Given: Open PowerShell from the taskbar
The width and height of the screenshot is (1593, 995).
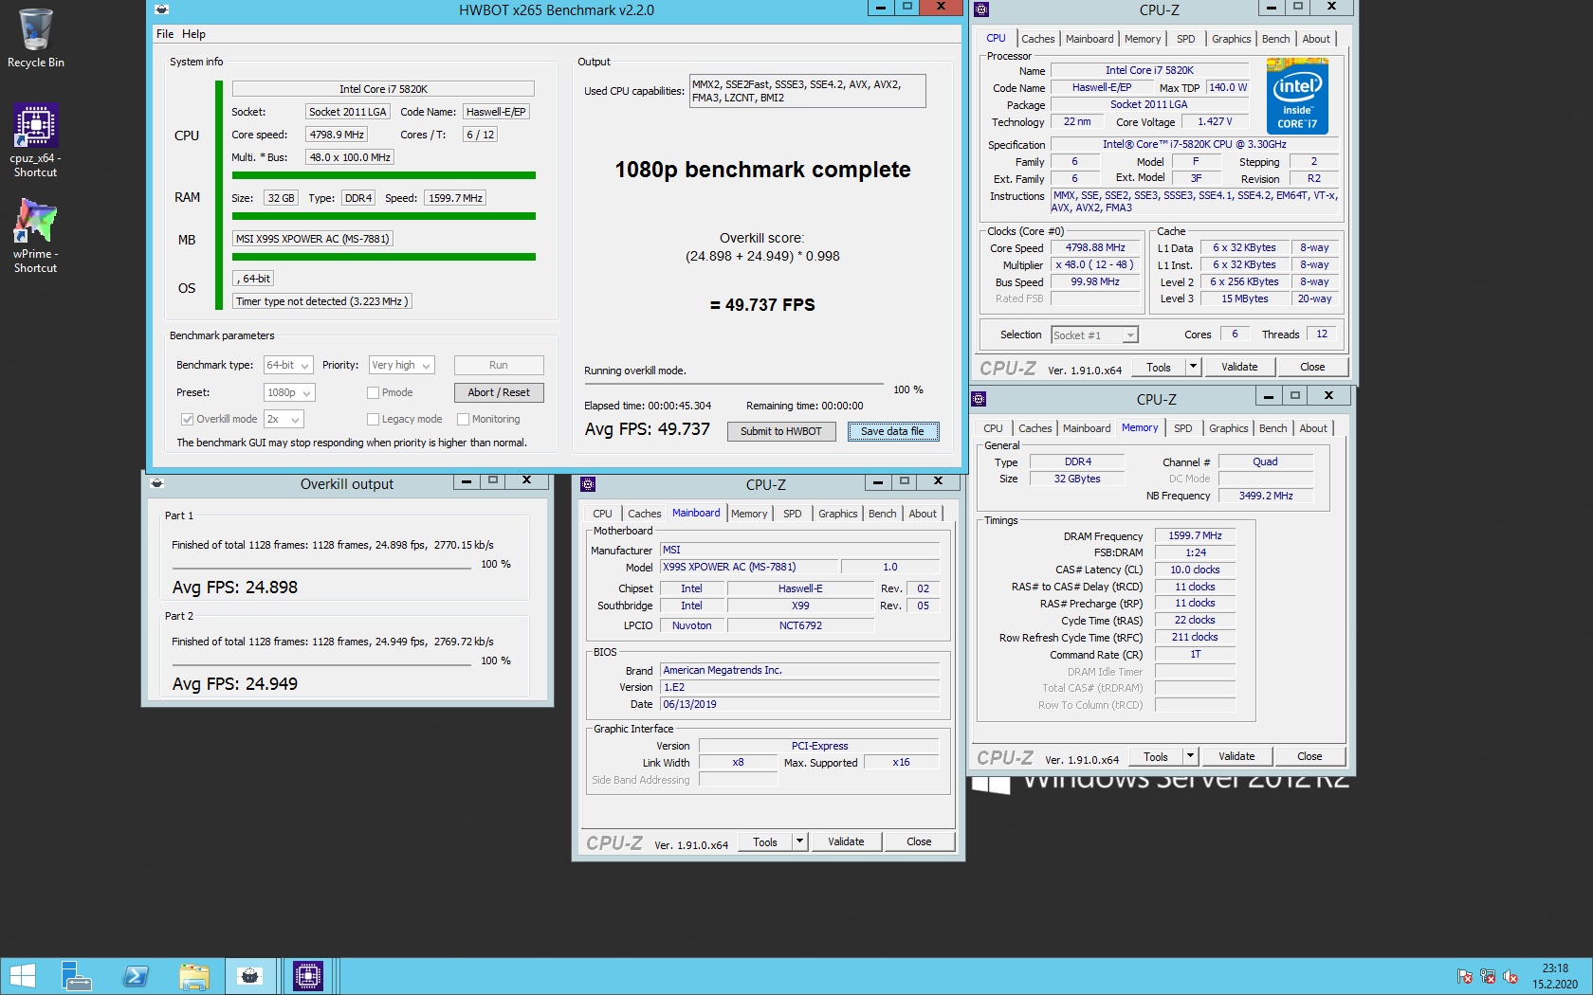Looking at the screenshot, I should (136, 976).
